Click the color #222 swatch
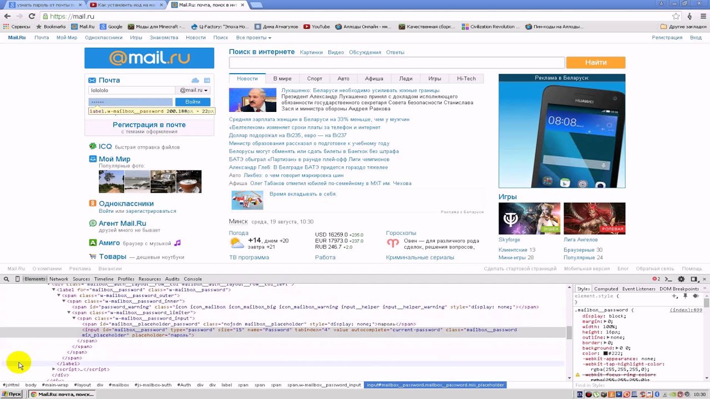710x399 pixels. point(606,353)
